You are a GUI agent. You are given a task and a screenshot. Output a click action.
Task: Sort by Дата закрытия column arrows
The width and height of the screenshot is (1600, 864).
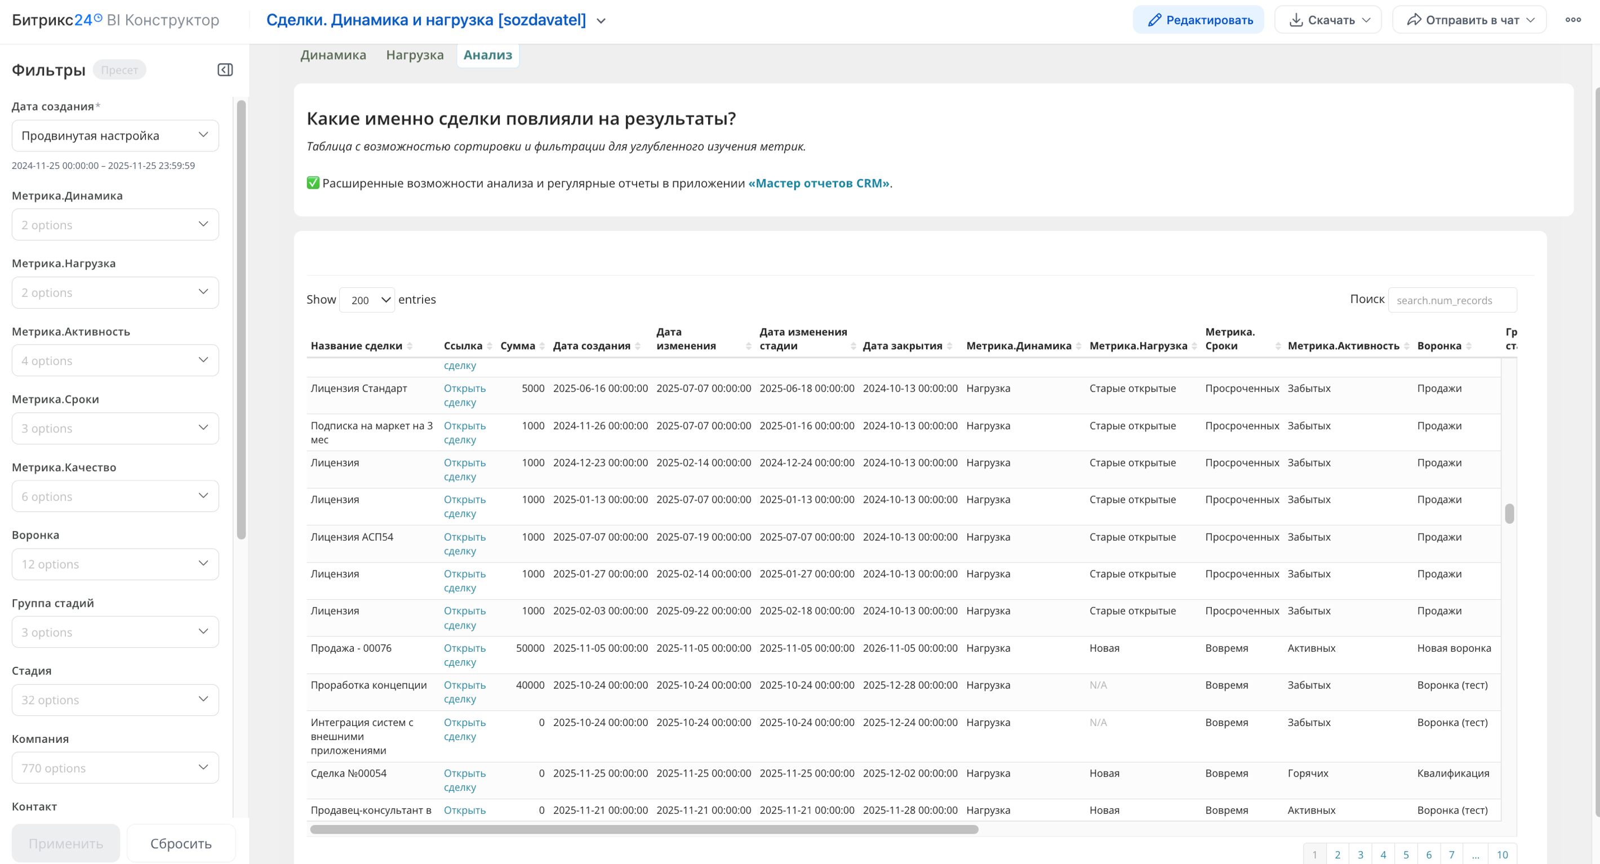click(950, 346)
